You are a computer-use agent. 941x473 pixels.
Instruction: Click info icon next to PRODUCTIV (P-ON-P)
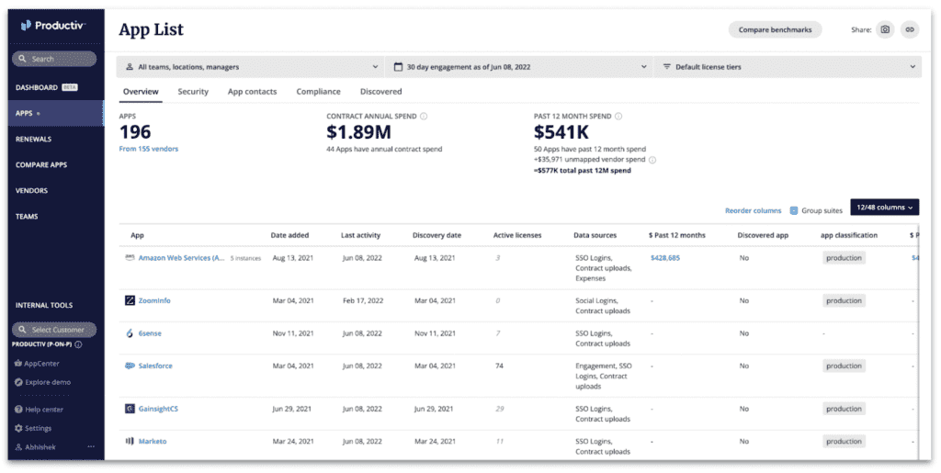[78, 344]
